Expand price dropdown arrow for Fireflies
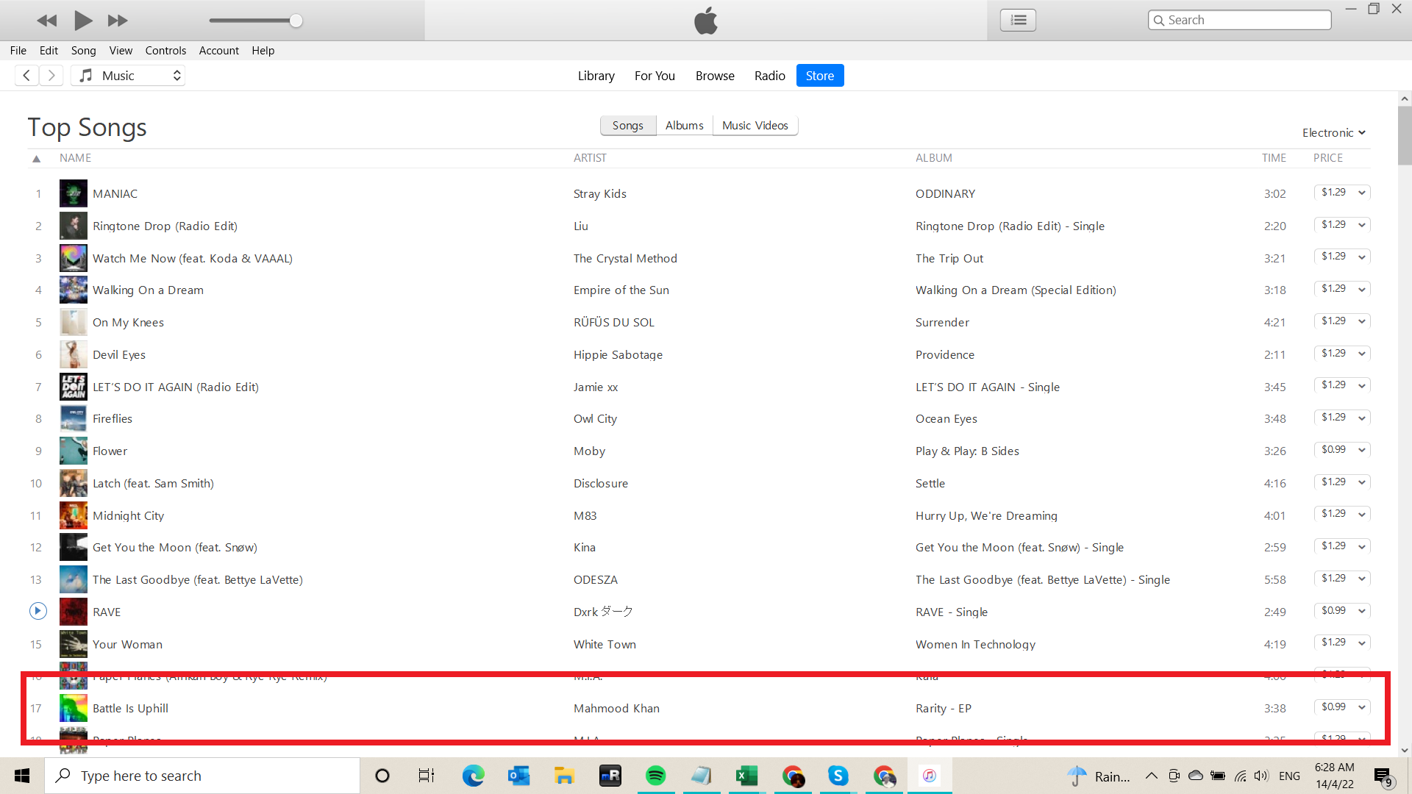 pyautogui.click(x=1362, y=418)
